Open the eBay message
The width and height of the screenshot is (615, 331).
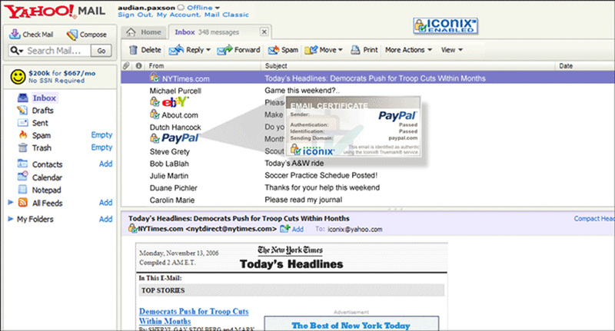(169, 102)
